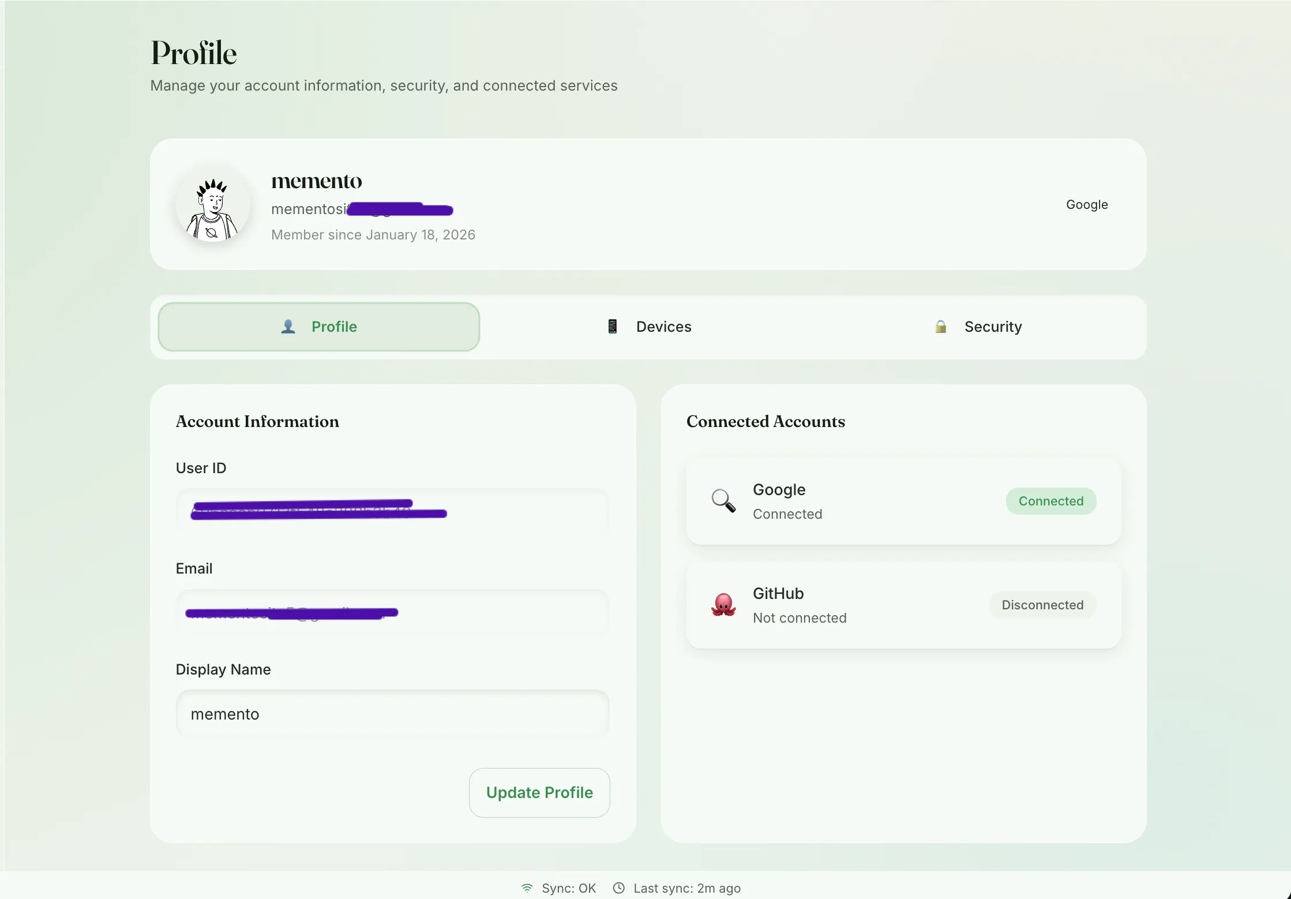
Task: Open the Devices tab
Action: 648,327
